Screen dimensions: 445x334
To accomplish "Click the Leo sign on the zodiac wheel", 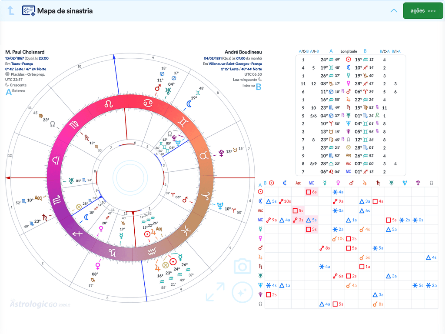I will coord(108,104).
